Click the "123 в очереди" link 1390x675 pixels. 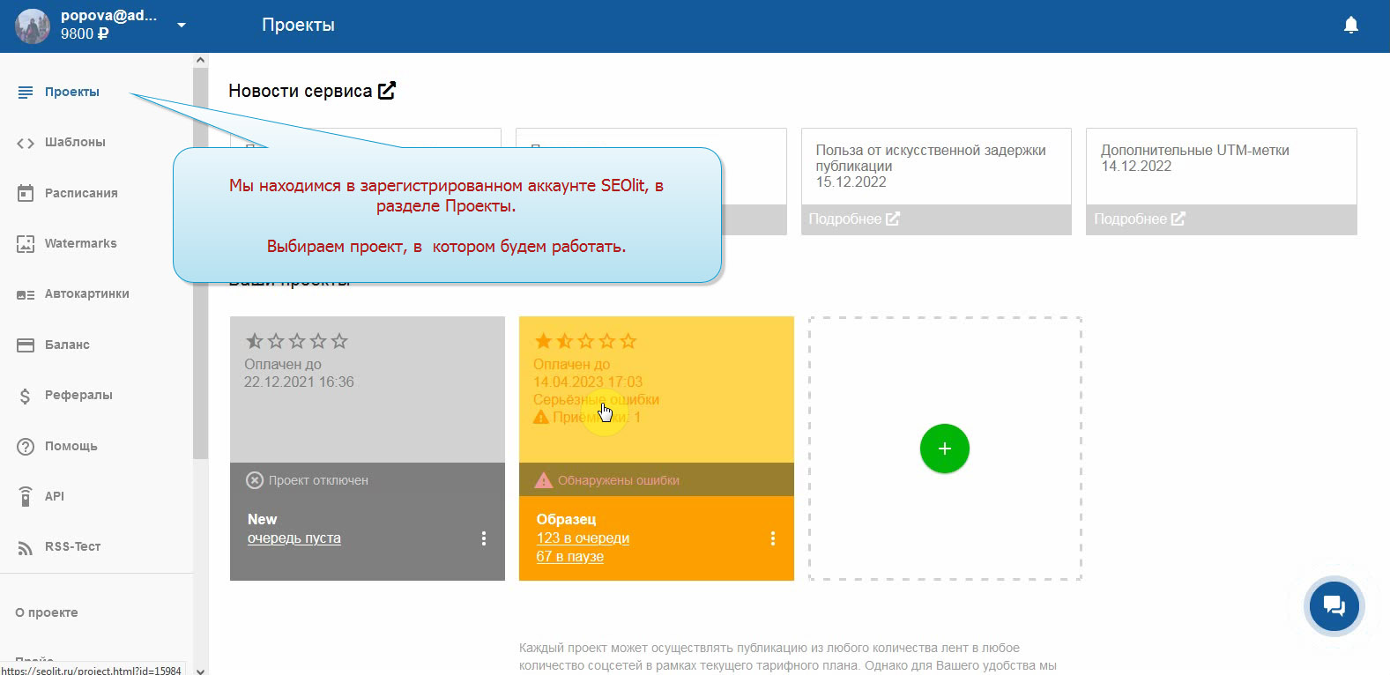(x=583, y=538)
